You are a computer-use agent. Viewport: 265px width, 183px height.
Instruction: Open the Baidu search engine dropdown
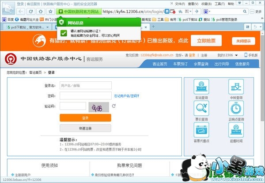point(207,11)
